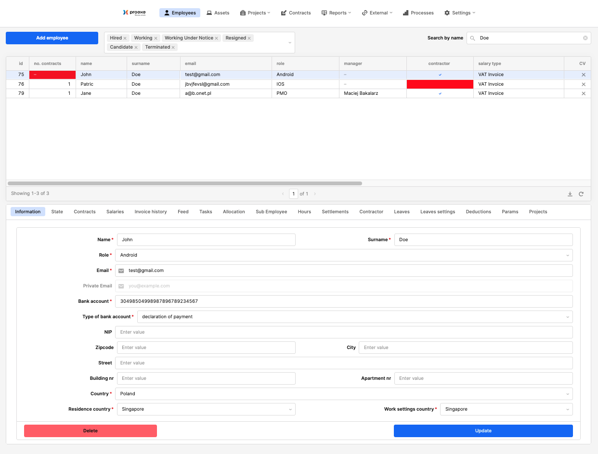Screen dimensions: 598x454
Task: Open the Residence country dropdown
Action: click(x=206, y=409)
